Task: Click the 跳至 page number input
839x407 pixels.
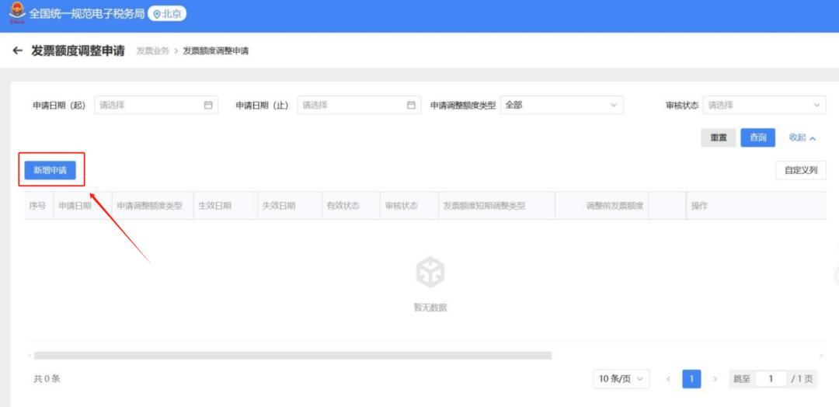Action: [771, 379]
